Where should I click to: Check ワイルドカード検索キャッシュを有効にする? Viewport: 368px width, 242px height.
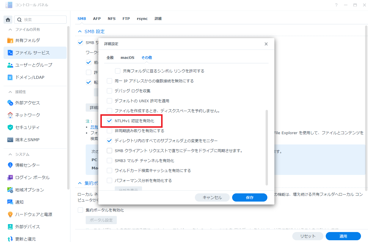point(109,171)
